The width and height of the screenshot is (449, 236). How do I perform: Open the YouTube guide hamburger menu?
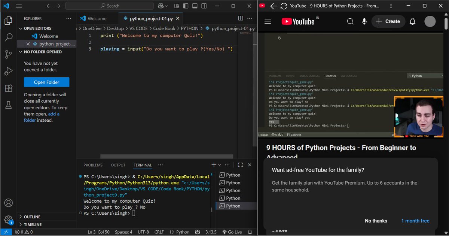click(x=268, y=21)
